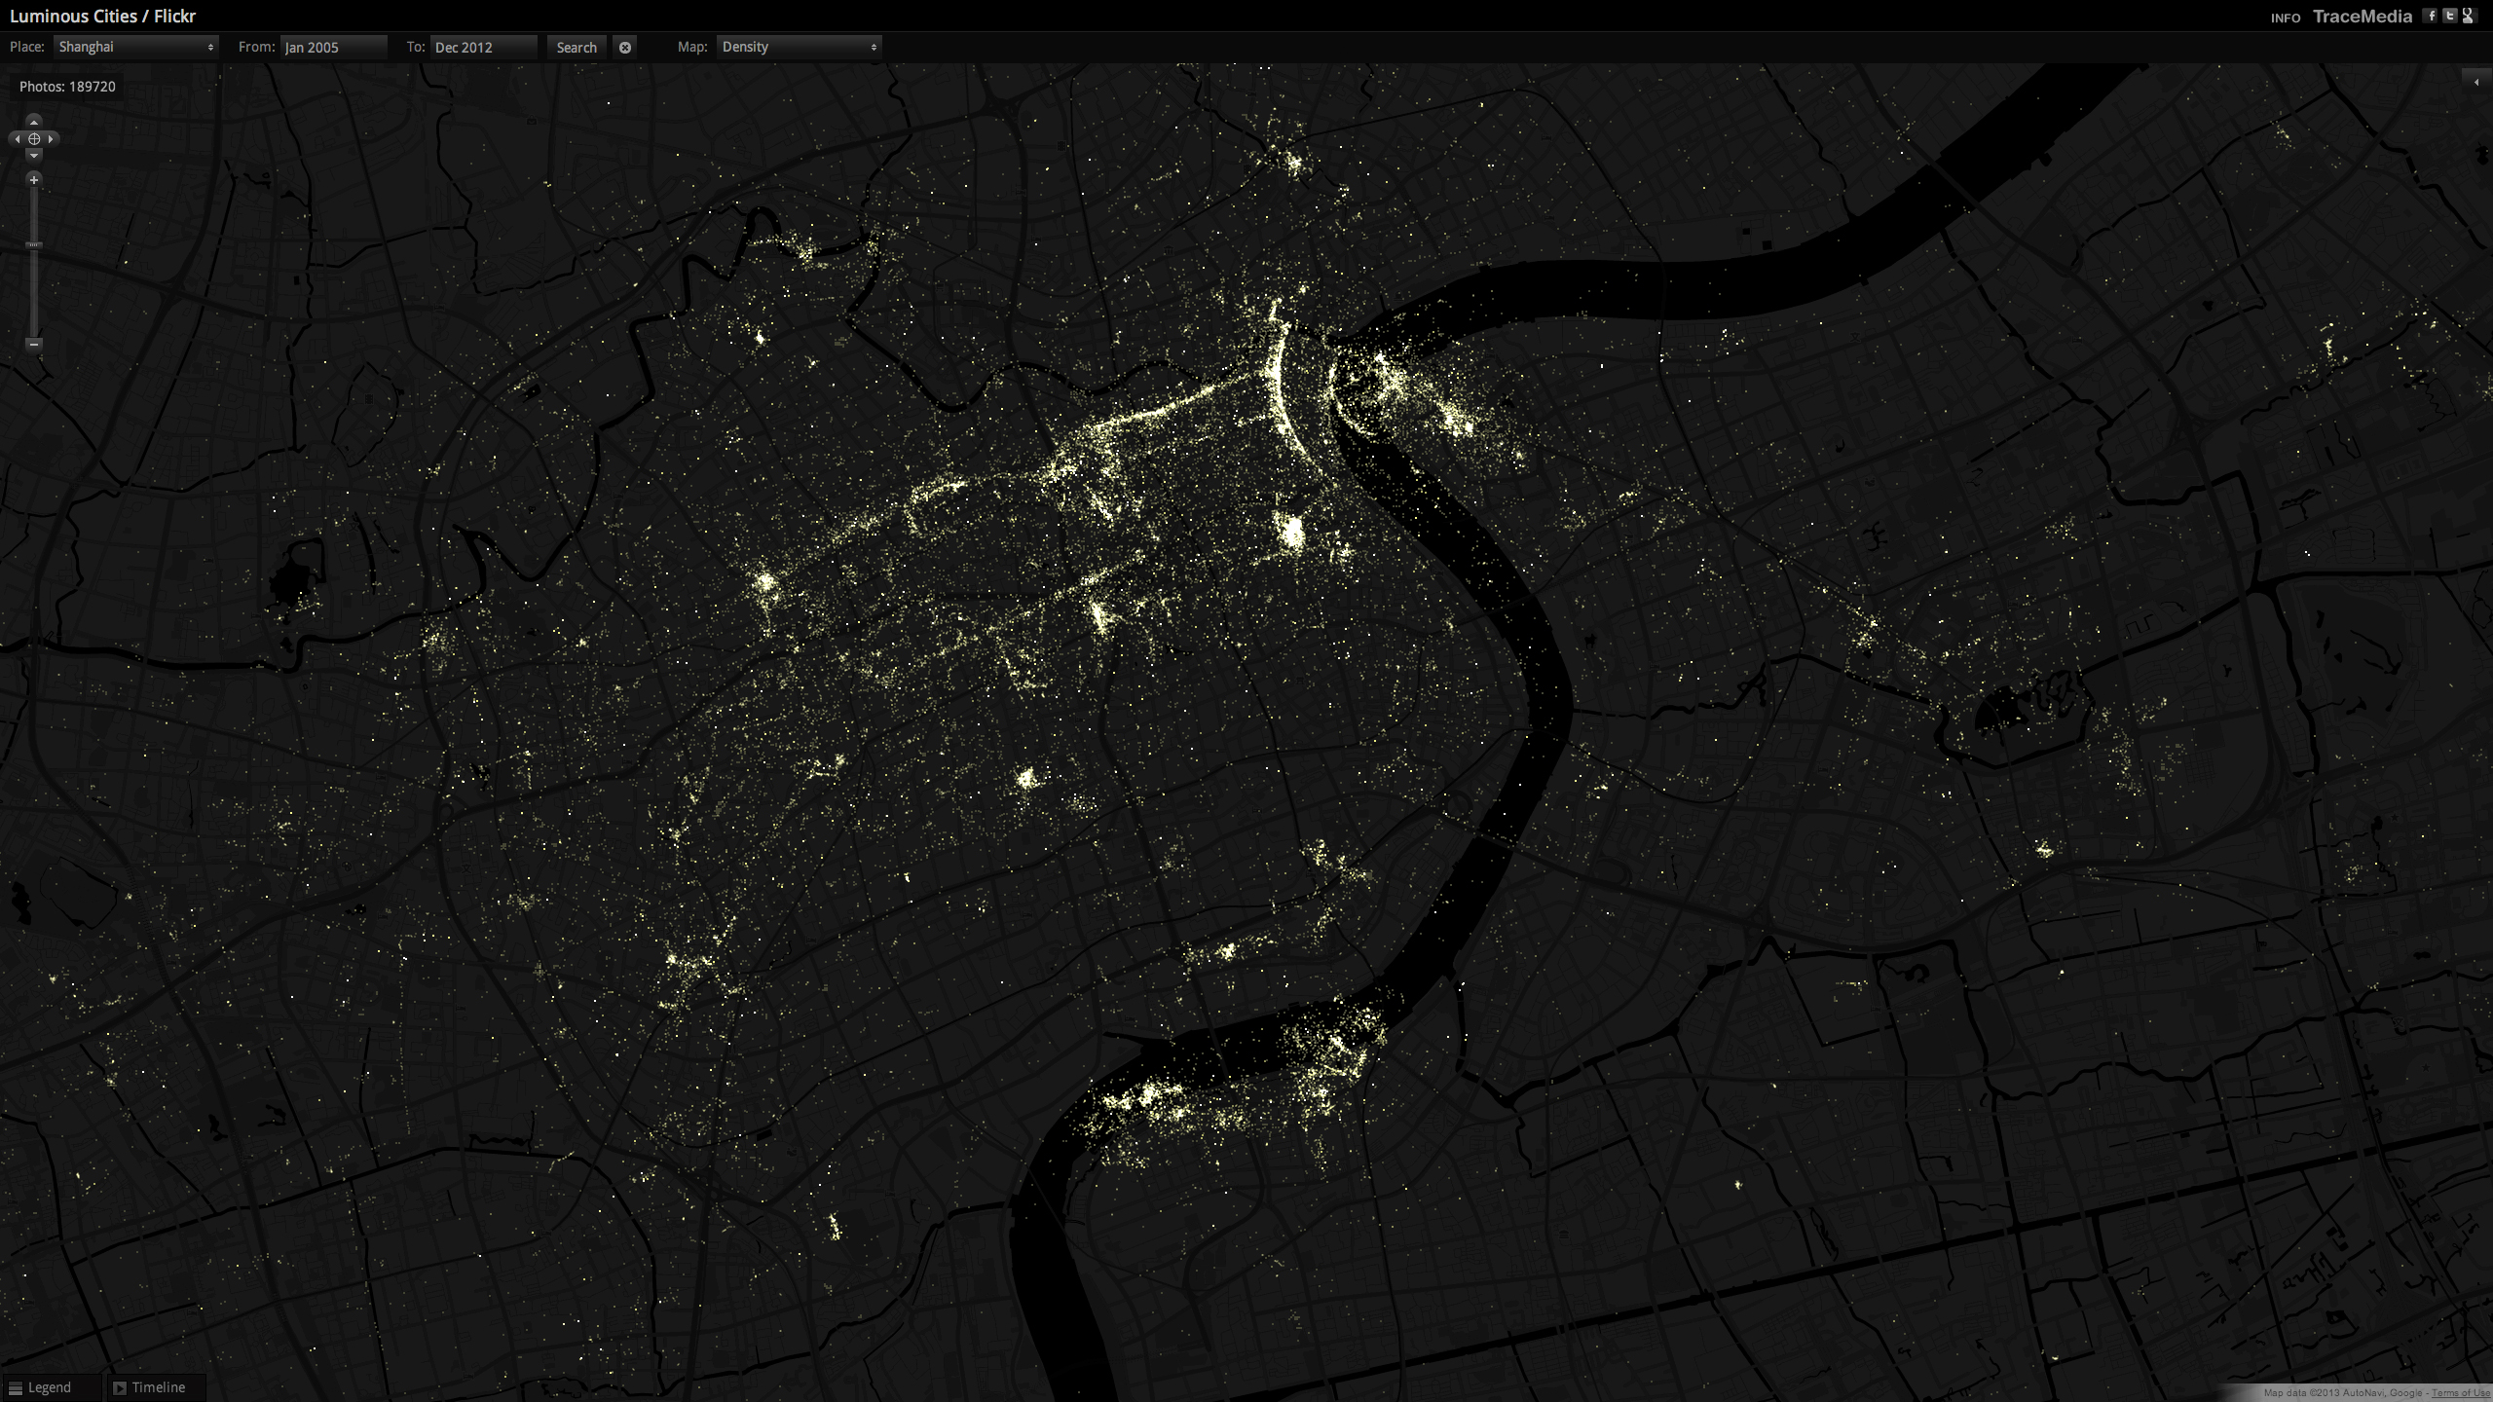
Task: Open the Facebook share icon
Action: 2431,16
